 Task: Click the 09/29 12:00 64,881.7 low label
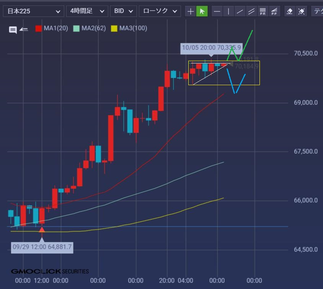tap(42, 247)
